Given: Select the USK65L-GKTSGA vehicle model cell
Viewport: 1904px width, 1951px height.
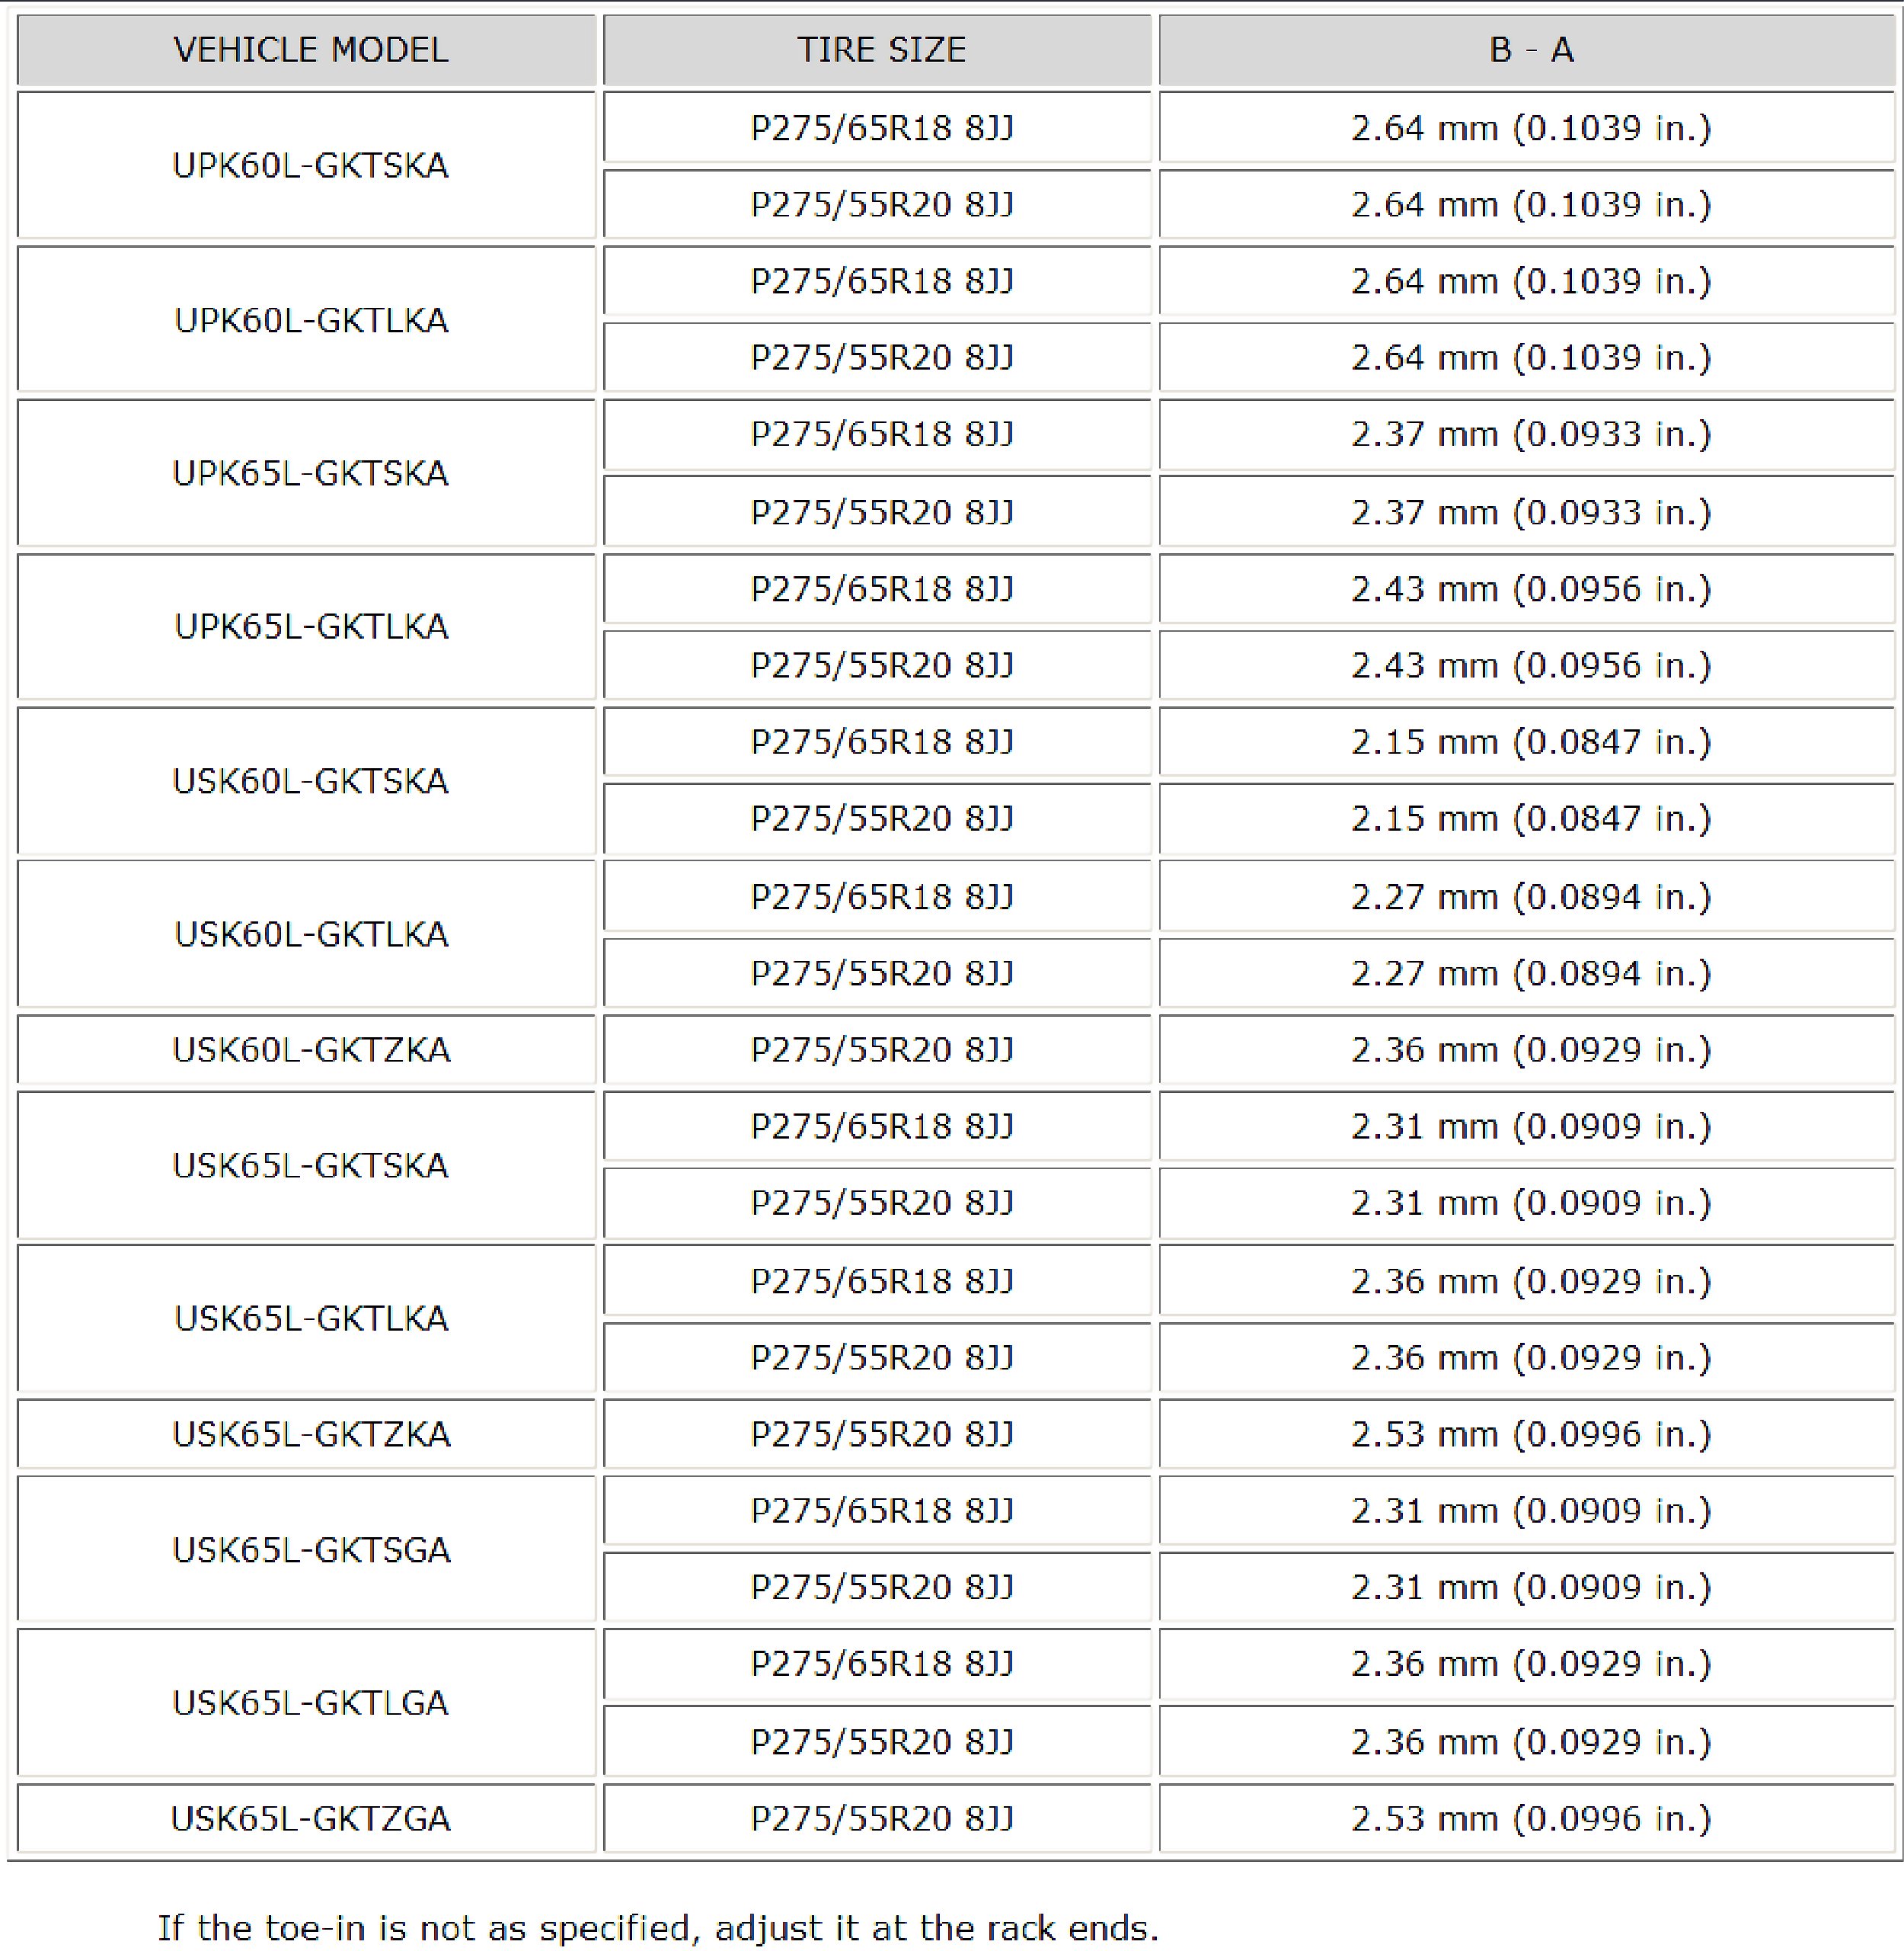Looking at the screenshot, I should pyautogui.click(x=310, y=1549).
